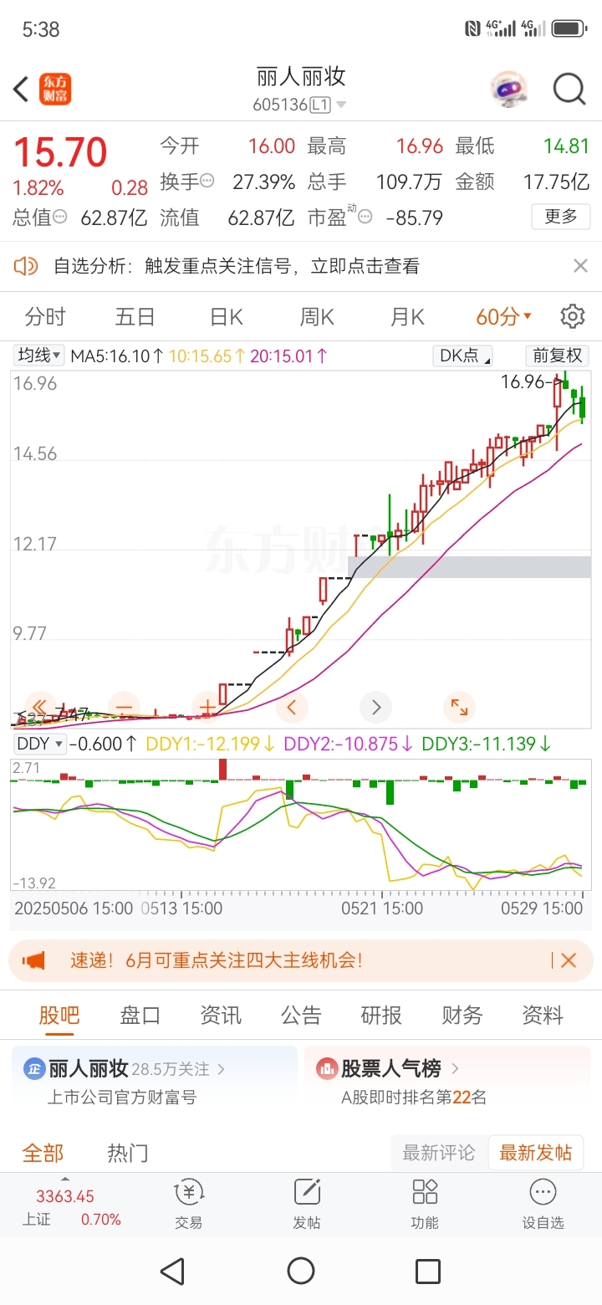Open chart settings gear icon
602x1305 pixels.
(573, 317)
